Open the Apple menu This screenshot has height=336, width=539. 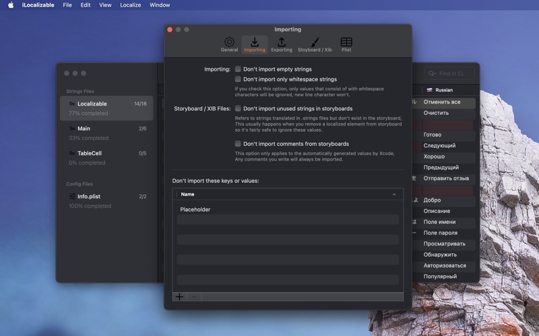tap(11, 5)
